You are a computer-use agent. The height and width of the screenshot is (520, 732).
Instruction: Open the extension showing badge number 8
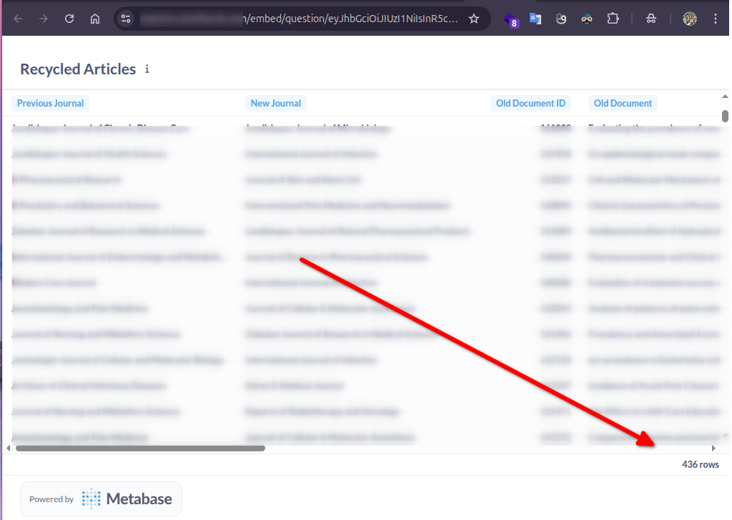point(510,19)
